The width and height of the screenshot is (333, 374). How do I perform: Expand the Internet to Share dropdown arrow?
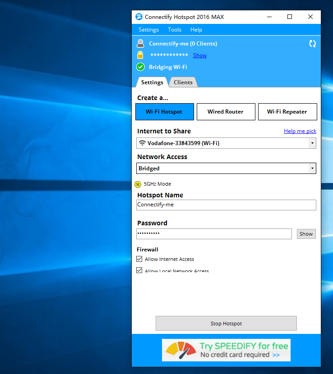pos(312,143)
